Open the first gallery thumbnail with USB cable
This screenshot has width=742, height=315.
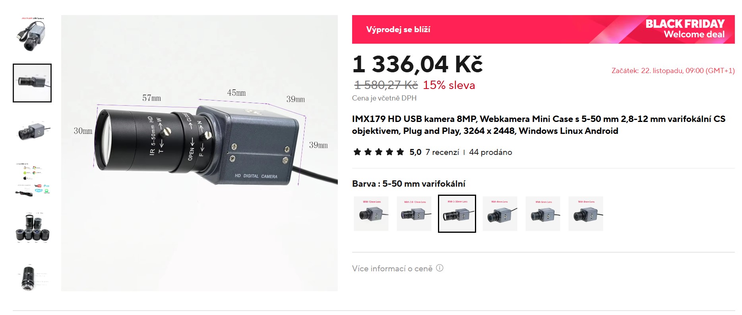32,35
